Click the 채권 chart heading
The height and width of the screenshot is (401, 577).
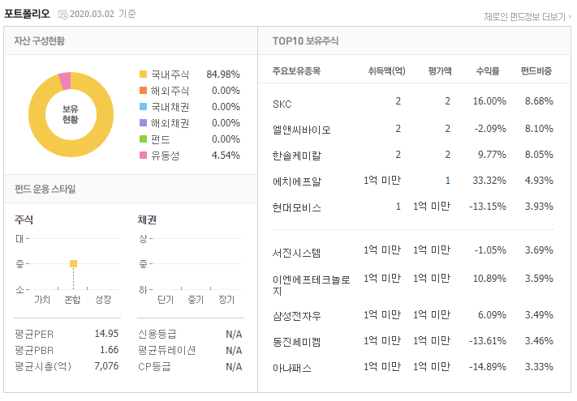(147, 220)
